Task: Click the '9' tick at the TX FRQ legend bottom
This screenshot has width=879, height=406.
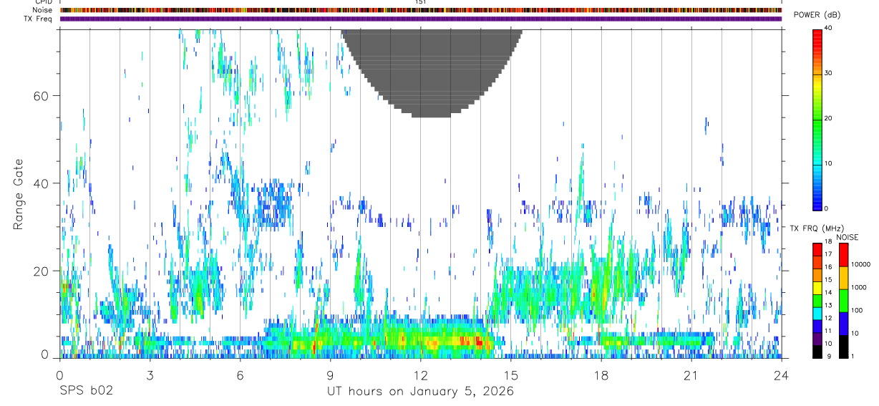Action: click(x=829, y=356)
